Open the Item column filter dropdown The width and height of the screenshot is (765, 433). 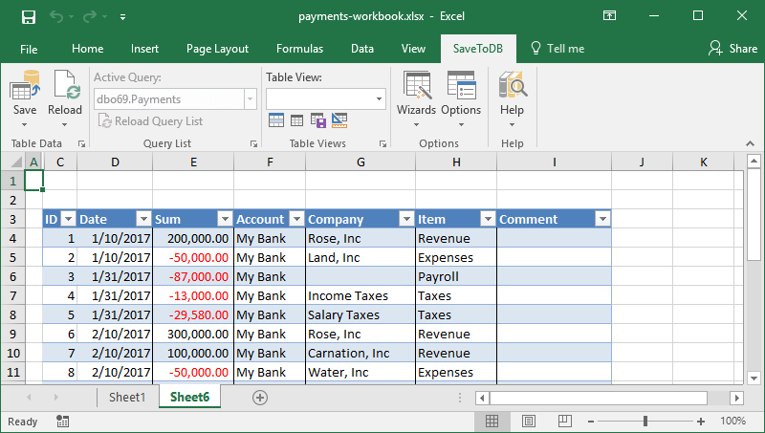[x=488, y=220]
